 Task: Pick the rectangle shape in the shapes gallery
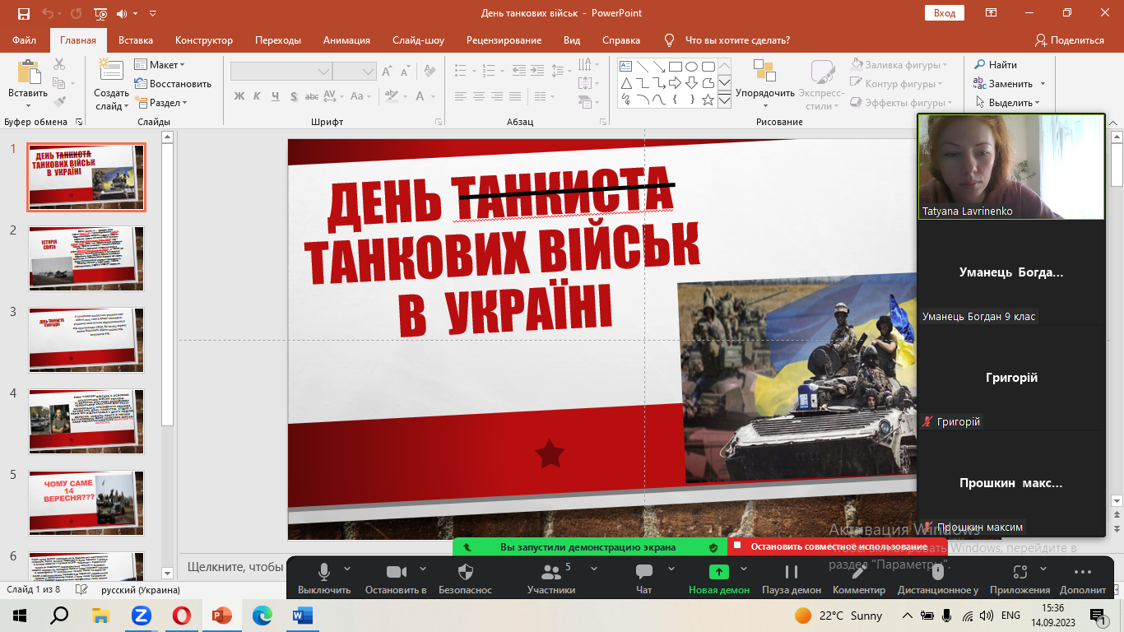676,67
